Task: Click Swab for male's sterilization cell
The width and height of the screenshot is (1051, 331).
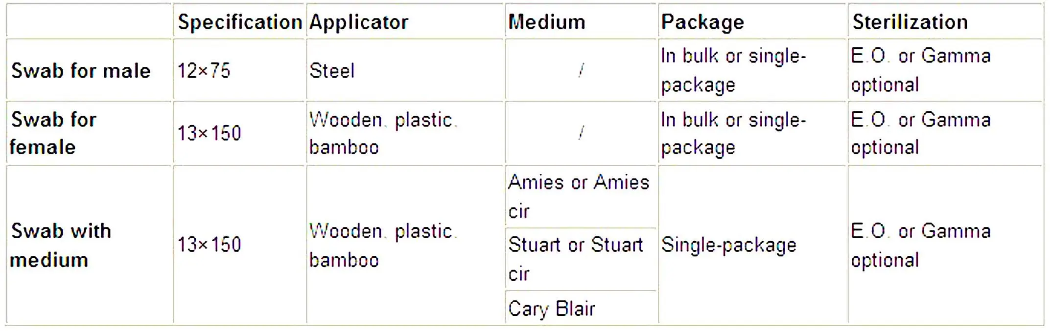Action: [x=920, y=70]
